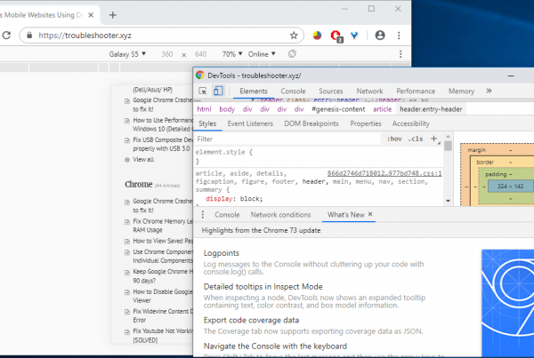Open the Fix Youtube Not Working article link

[x=163, y=335]
